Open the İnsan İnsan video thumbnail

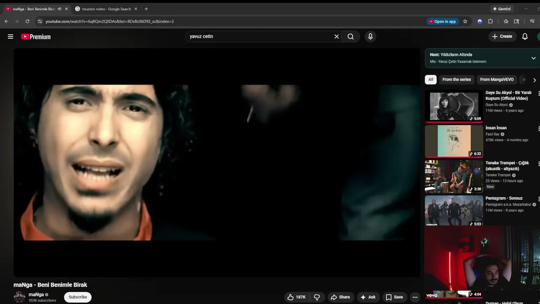click(x=454, y=141)
